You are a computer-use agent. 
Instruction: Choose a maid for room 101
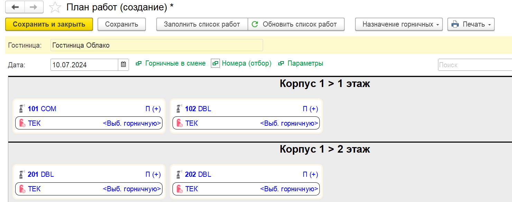click(132, 123)
